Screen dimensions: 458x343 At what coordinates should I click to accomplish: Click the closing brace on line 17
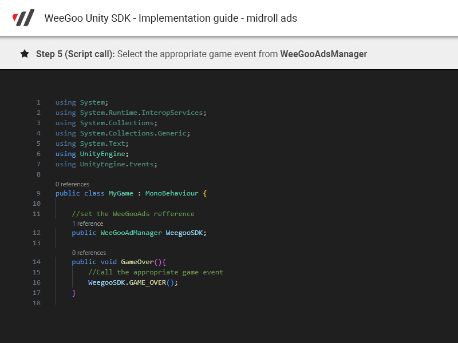coord(74,293)
